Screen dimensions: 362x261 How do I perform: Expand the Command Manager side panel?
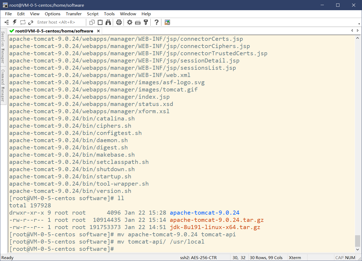3,86
